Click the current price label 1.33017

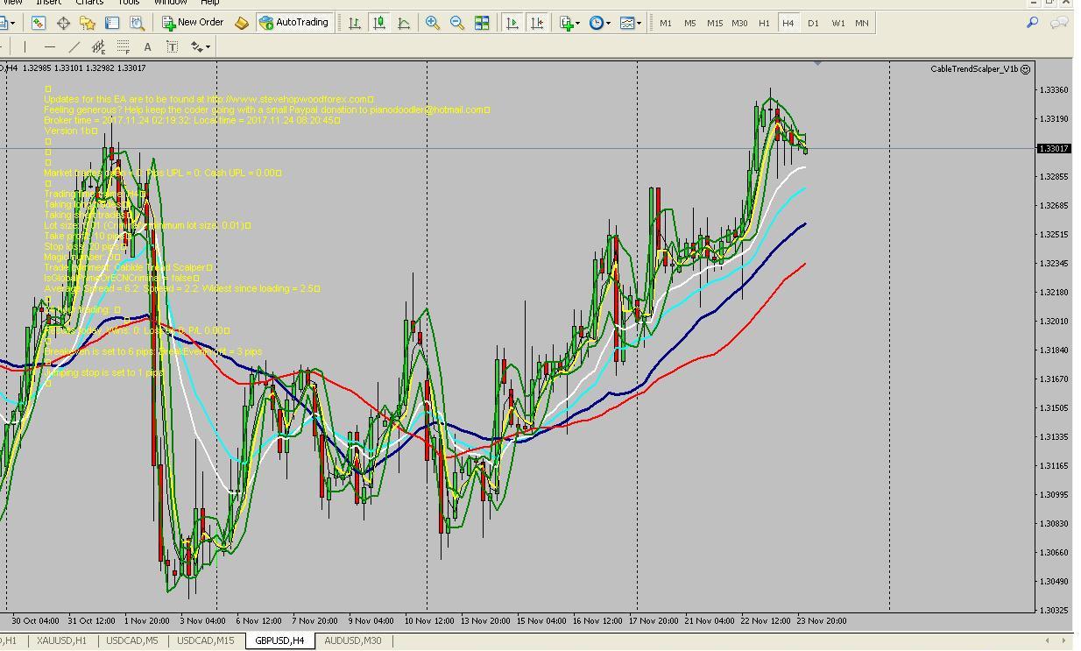[x=1054, y=149]
